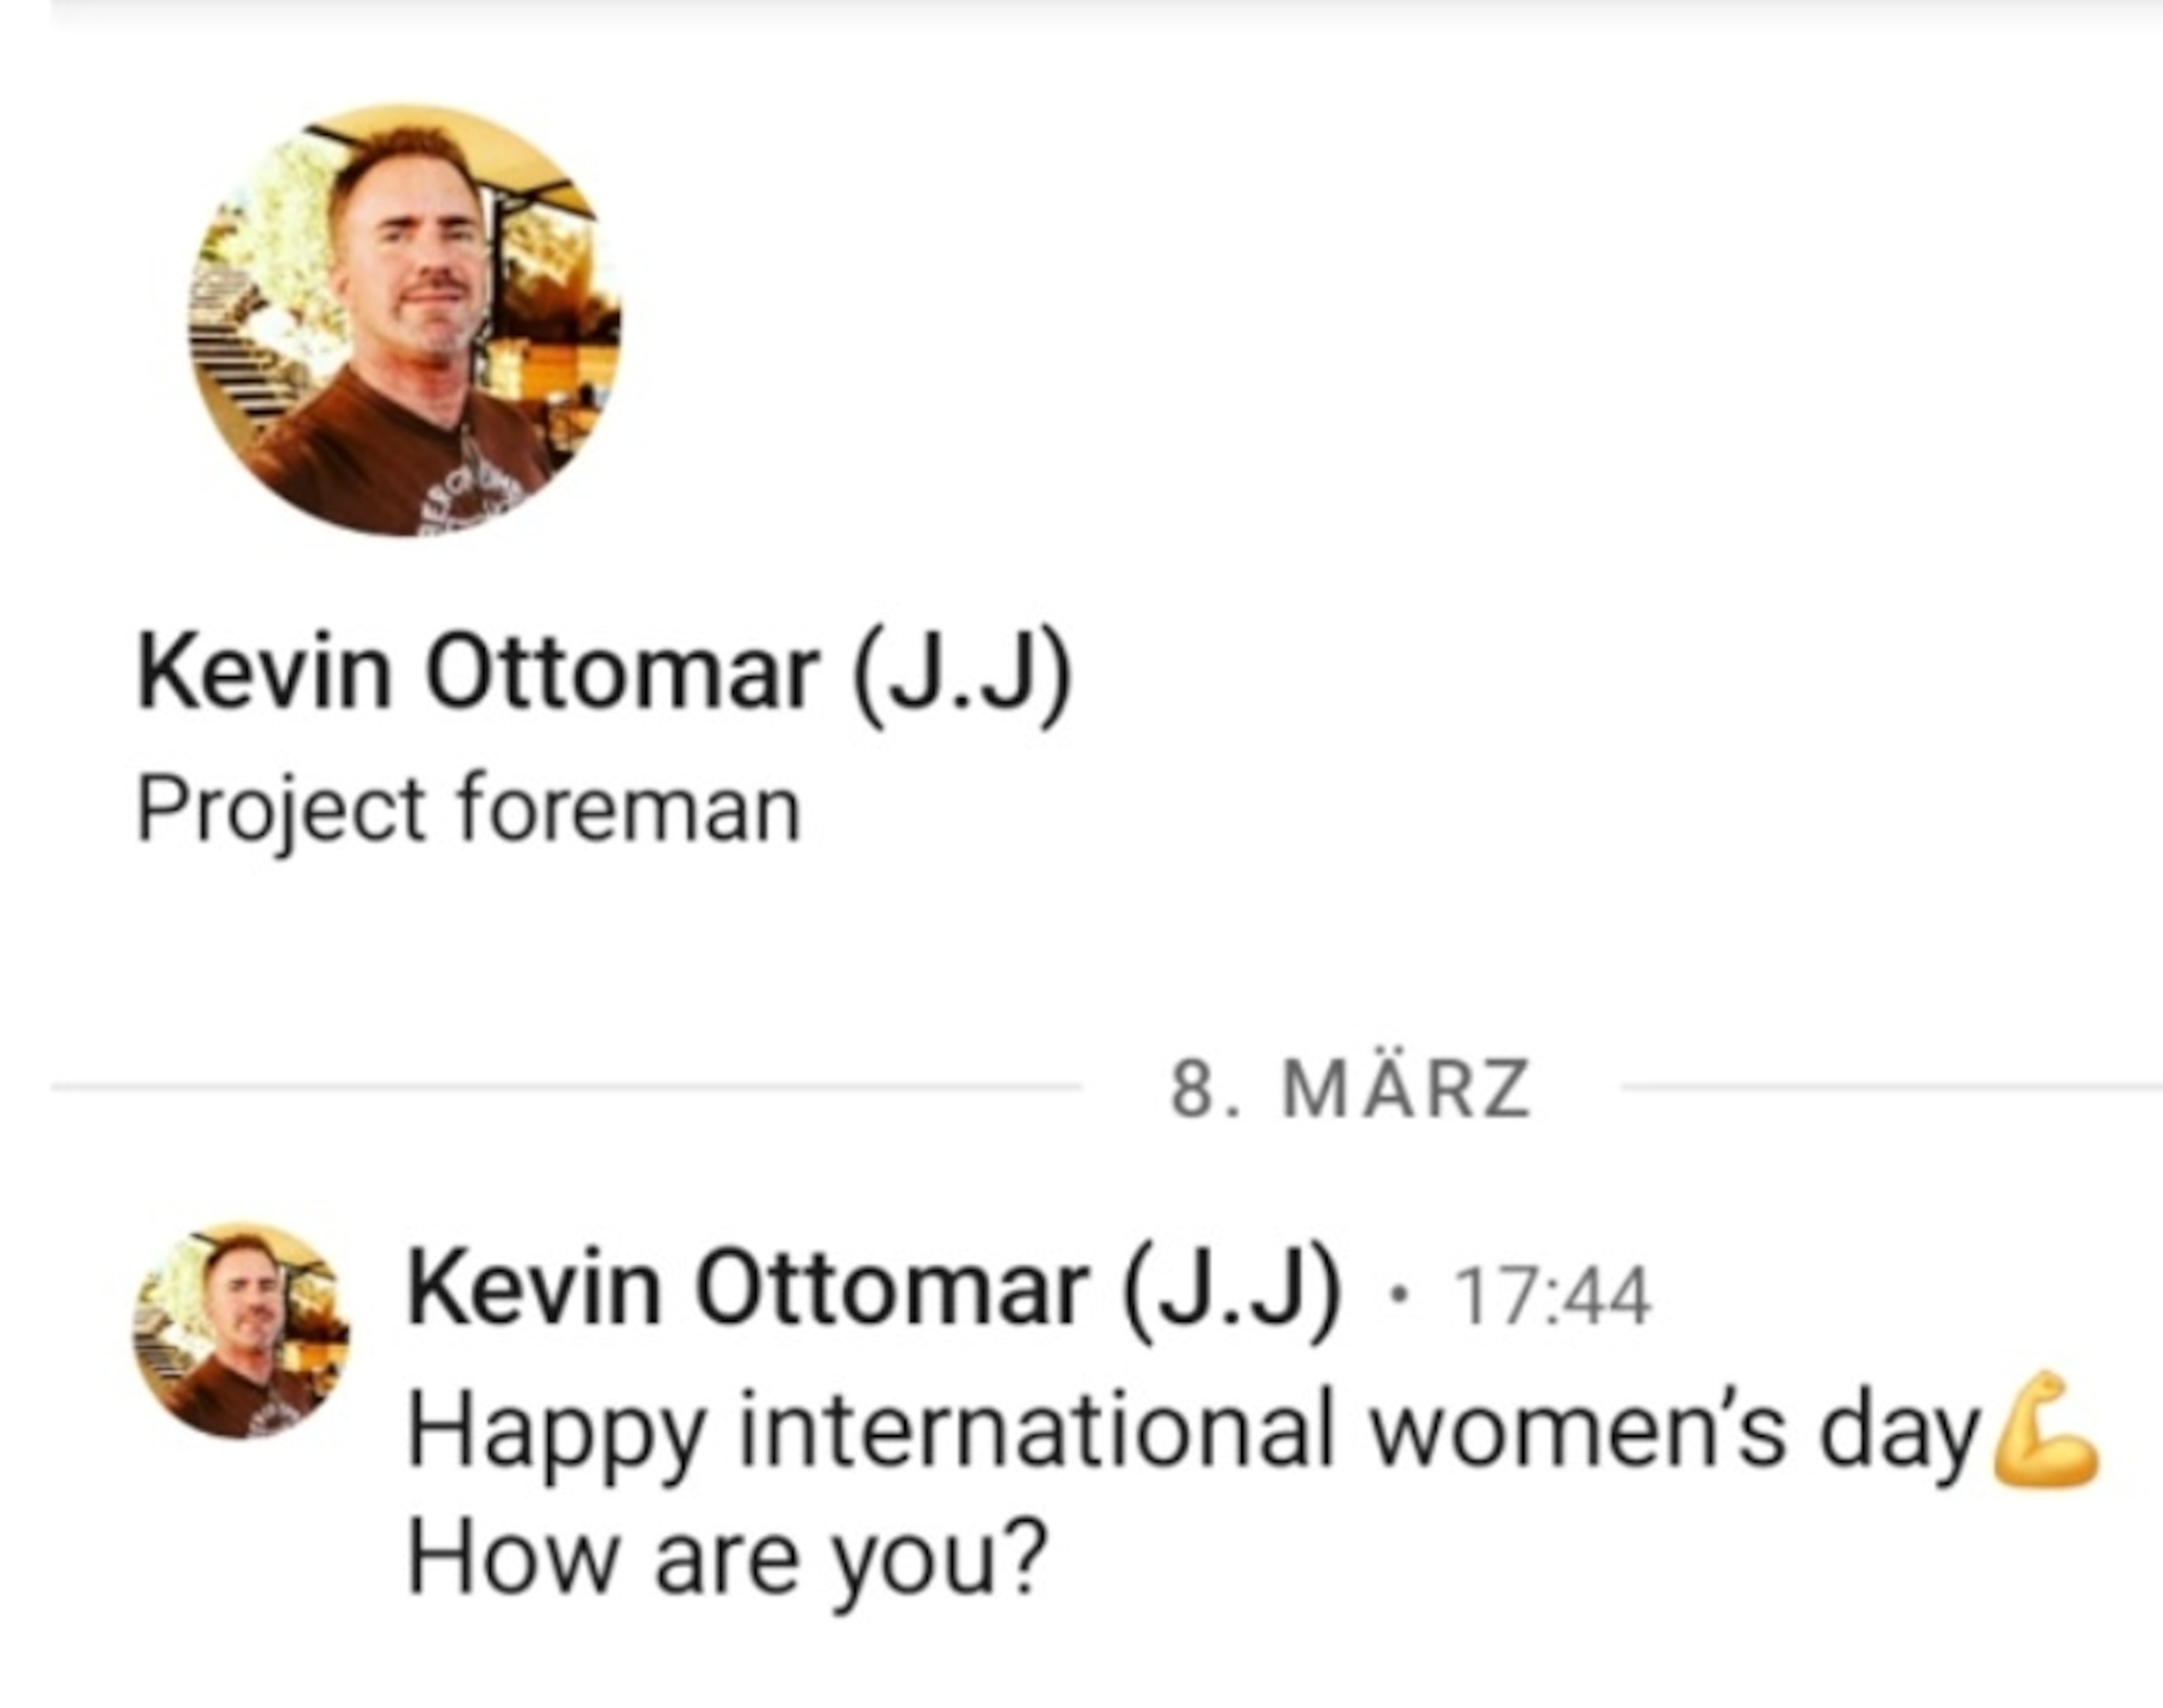Click the small avatar beside the message
2163x1708 pixels.
(241, 1330)
